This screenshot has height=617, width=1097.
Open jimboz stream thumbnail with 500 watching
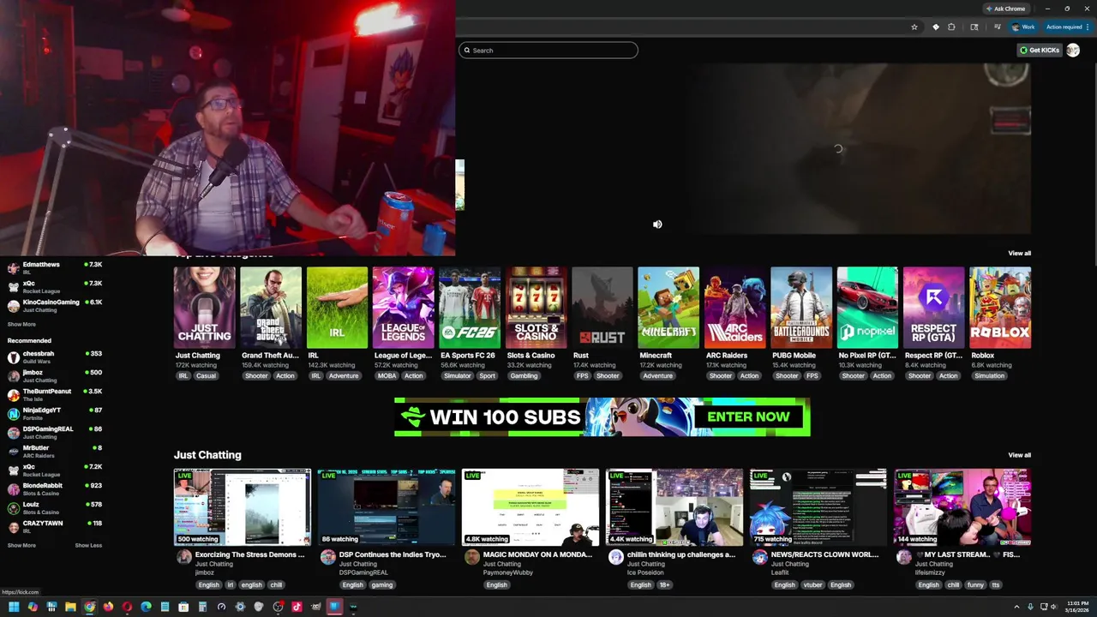click(x=243, y=507)
